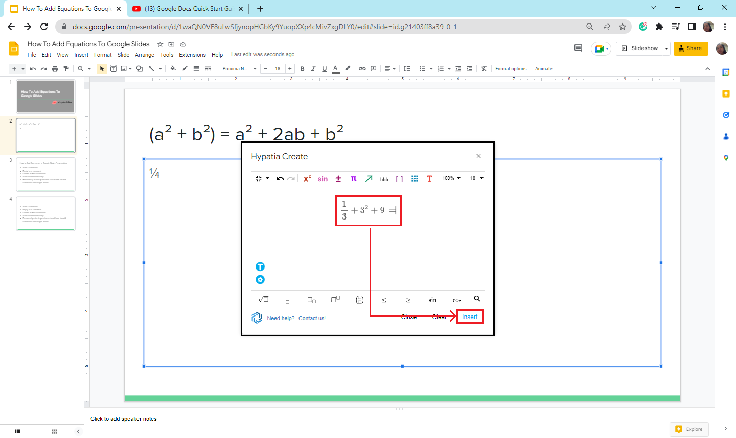Click the Insert button in Hypatia dialog
Screen dimensions: 736x438
click(470, 317)
